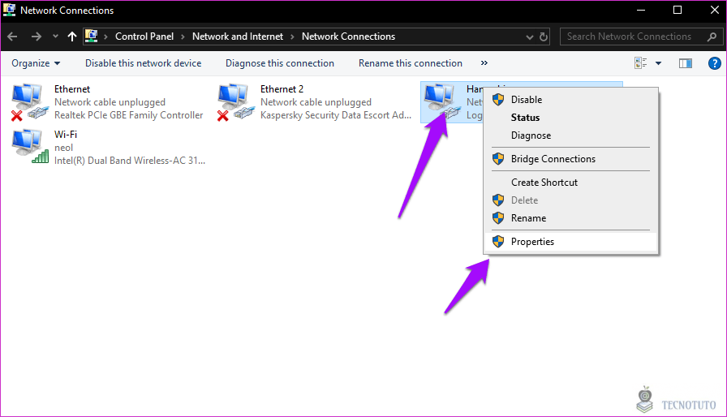Choose Disable in context menu
727x417 pixels.
(x=570, y=100)
